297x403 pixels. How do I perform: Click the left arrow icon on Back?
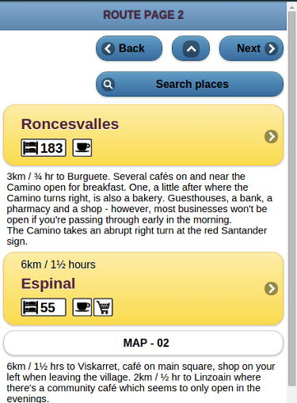click(108, 48)
